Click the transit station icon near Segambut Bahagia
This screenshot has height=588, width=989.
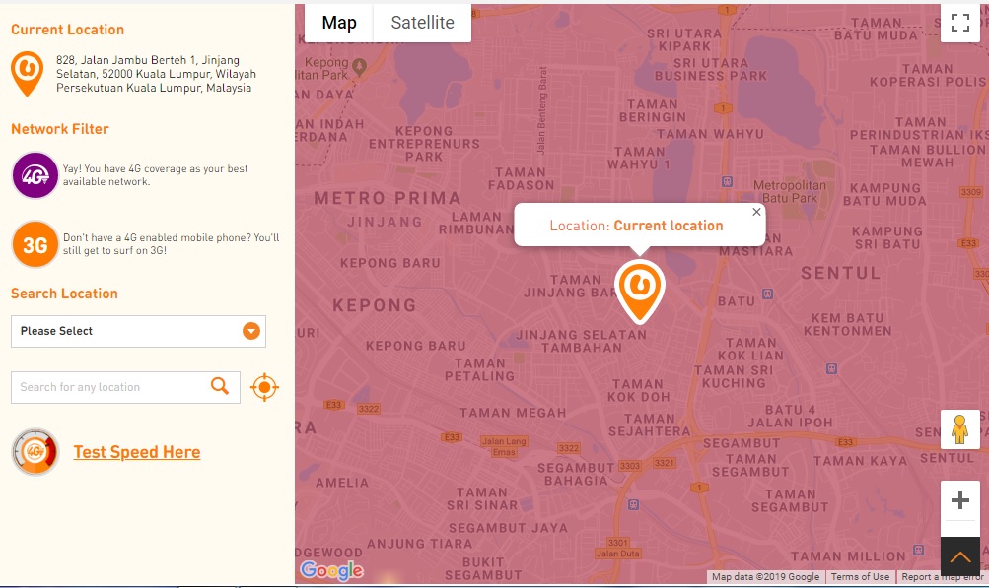(634, 505)
